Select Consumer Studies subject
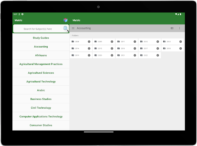This screenshot has width=197, height=146. pos(41,125)
